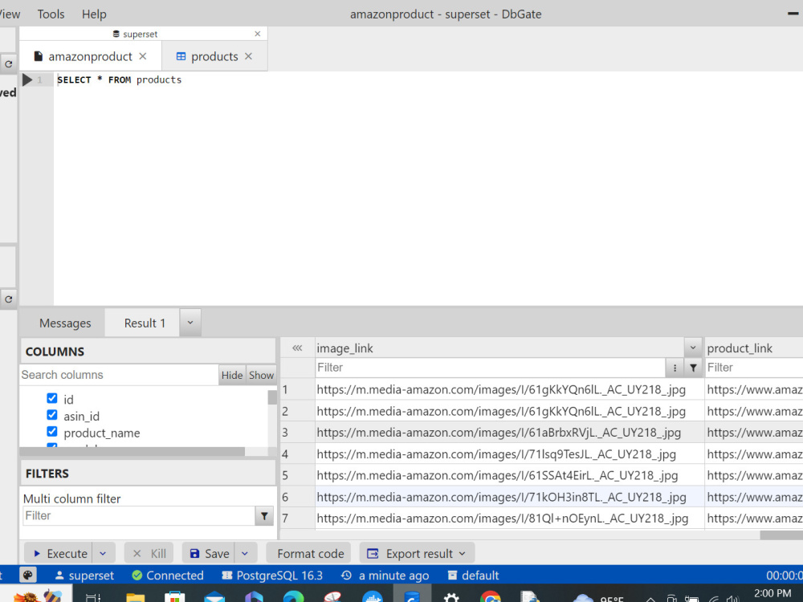
Task: Open the Save options dropdown arrow
Action: (x=245, y=553)
